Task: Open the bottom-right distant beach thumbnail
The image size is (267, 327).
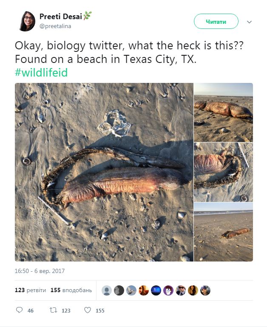Action: tap(223, 232)
